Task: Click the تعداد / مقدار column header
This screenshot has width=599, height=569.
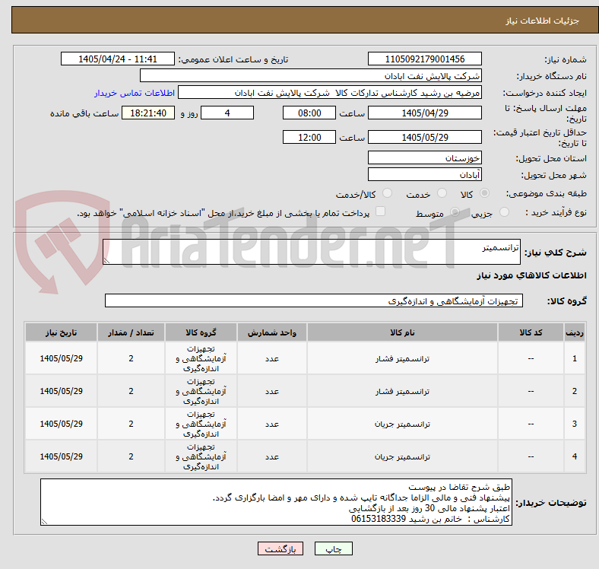Action: [x=131, y=332]
